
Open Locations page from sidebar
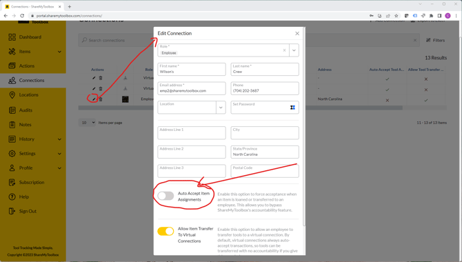click(x=28, y=95)
